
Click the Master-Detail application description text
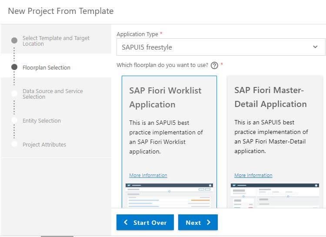pyautogui.click(x=271, y=137)
